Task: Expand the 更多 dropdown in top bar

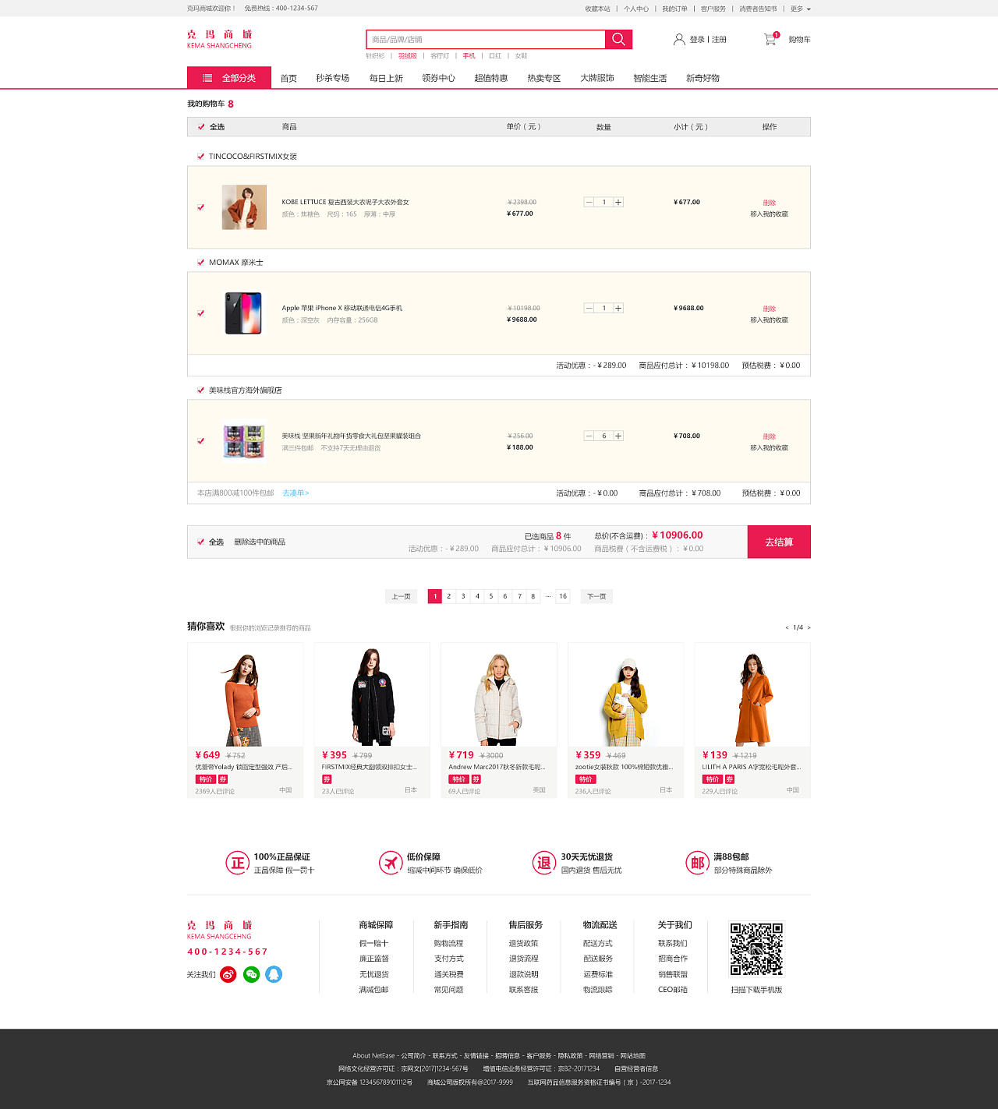Action: tap(801, 9)
